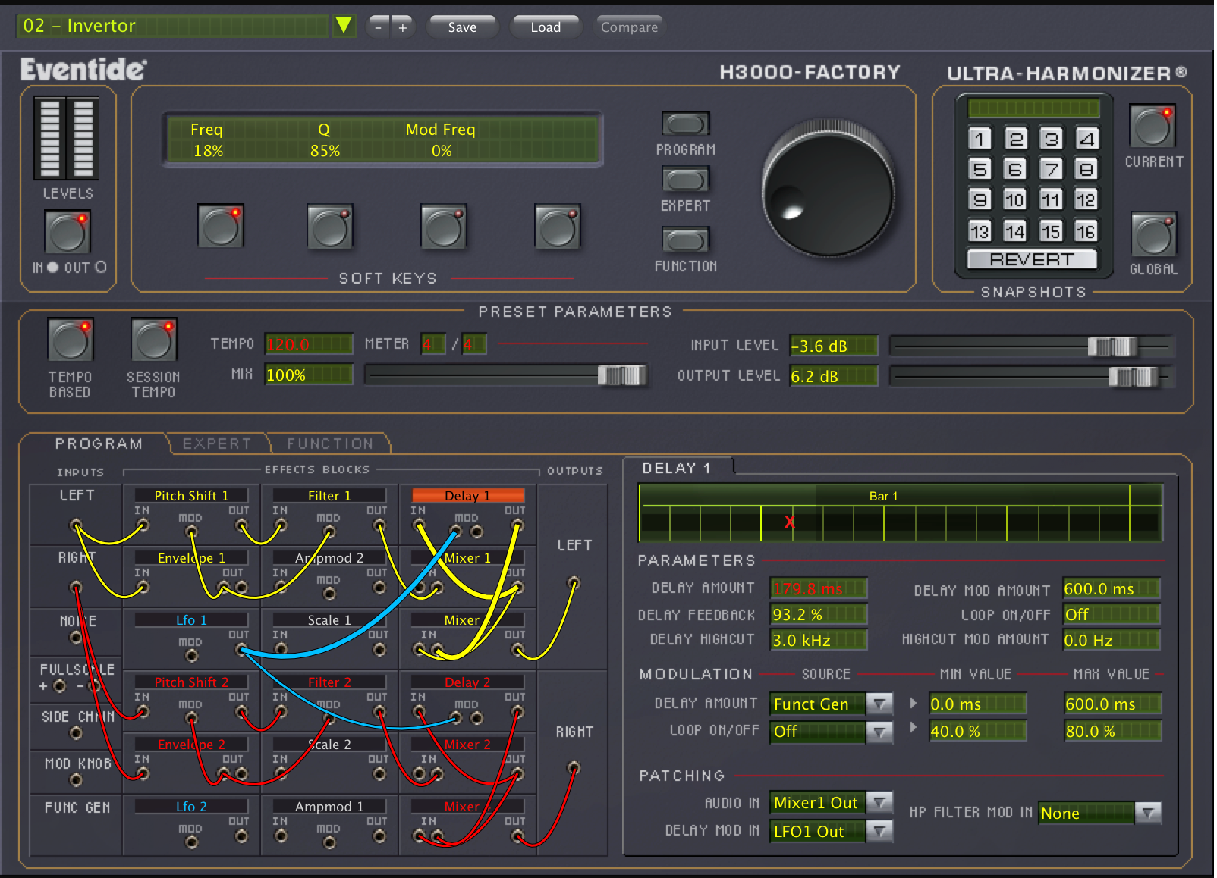Click the first Soft Key button

pos(220,226)
